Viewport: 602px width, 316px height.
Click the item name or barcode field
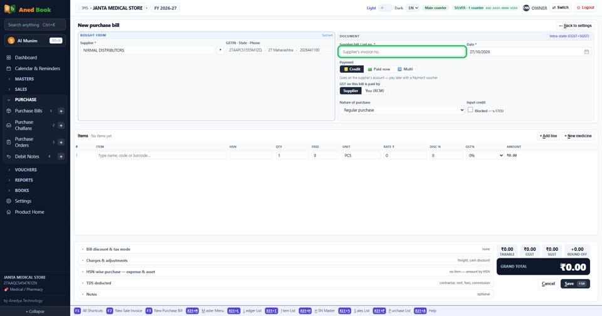(x=161, y=155)
